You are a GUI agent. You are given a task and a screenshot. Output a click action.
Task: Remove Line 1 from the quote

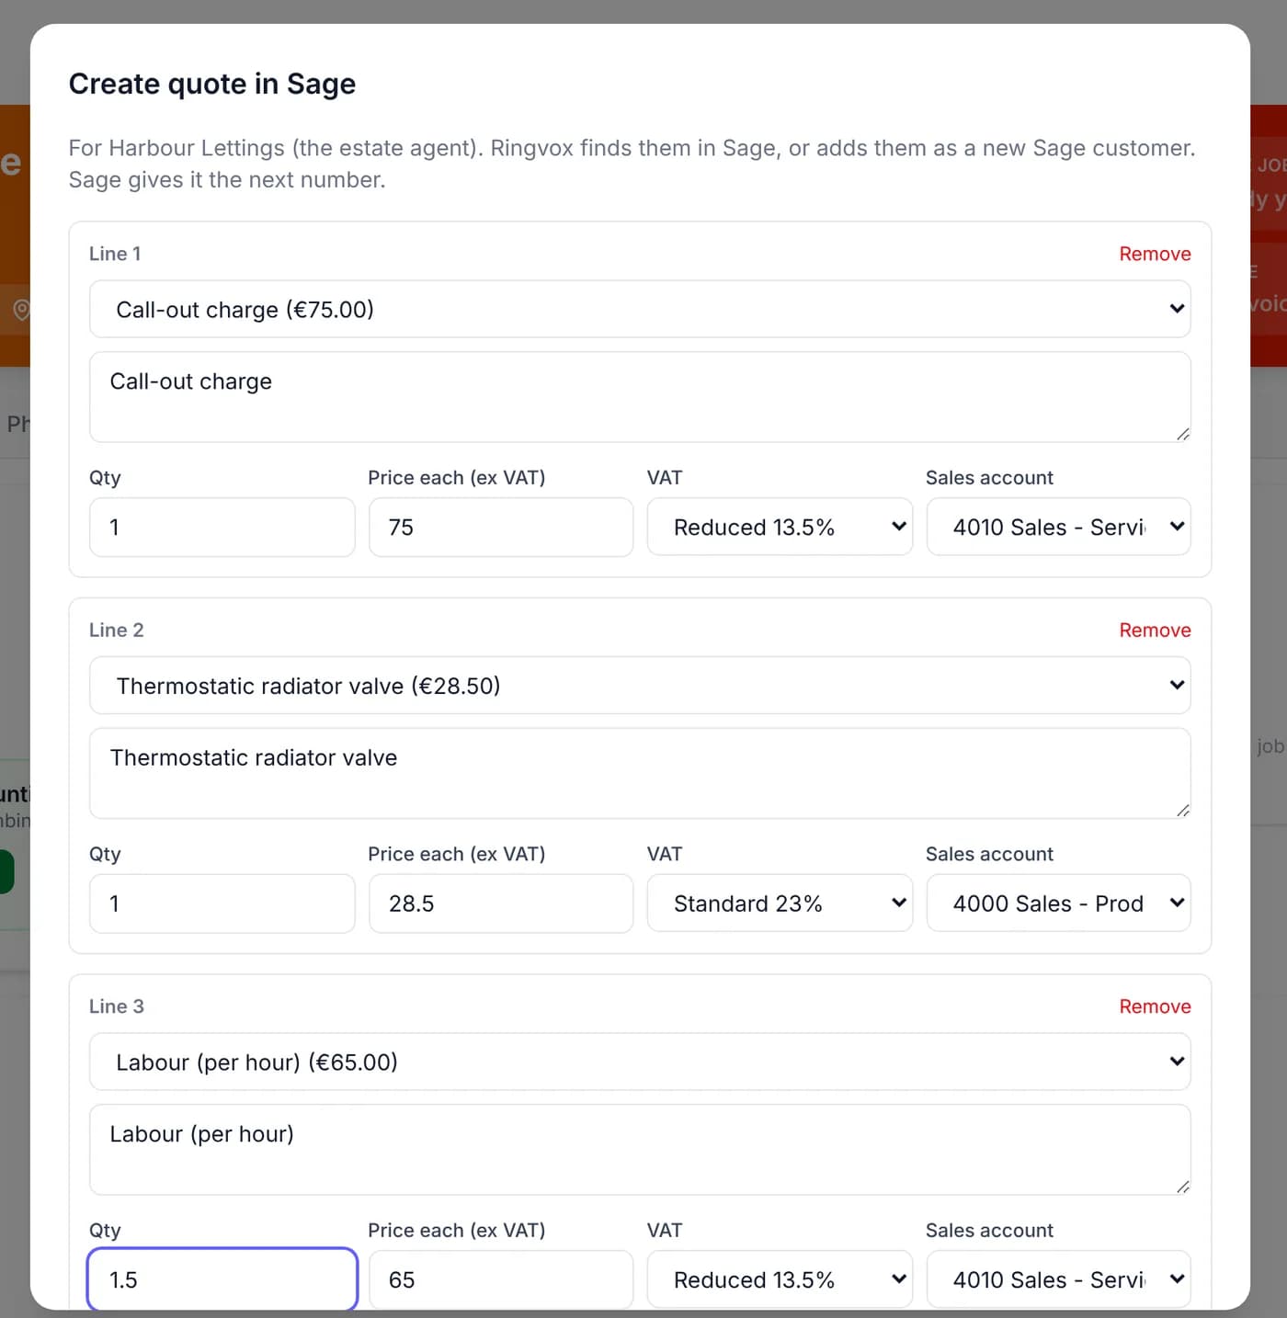(x=1155, y=254)
